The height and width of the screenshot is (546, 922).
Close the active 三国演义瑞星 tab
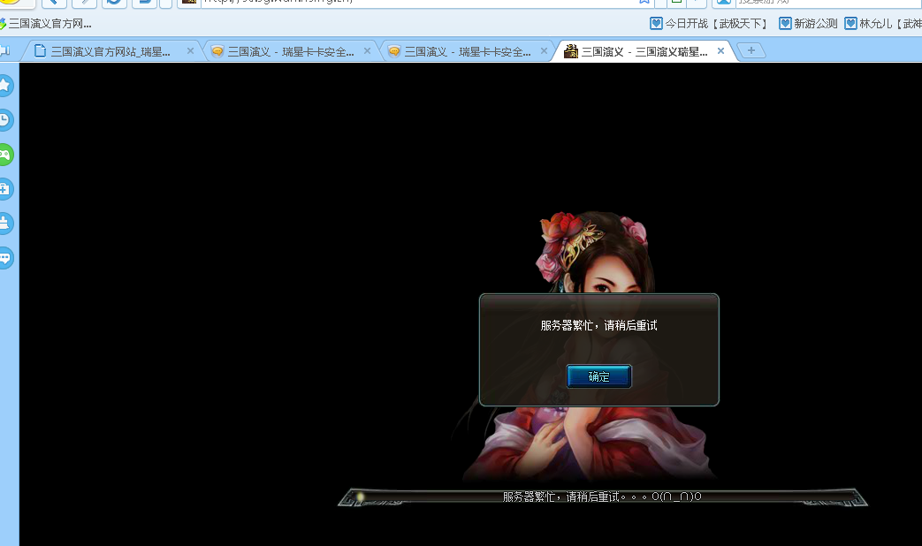pyautogui.click(x=721, y=51)
